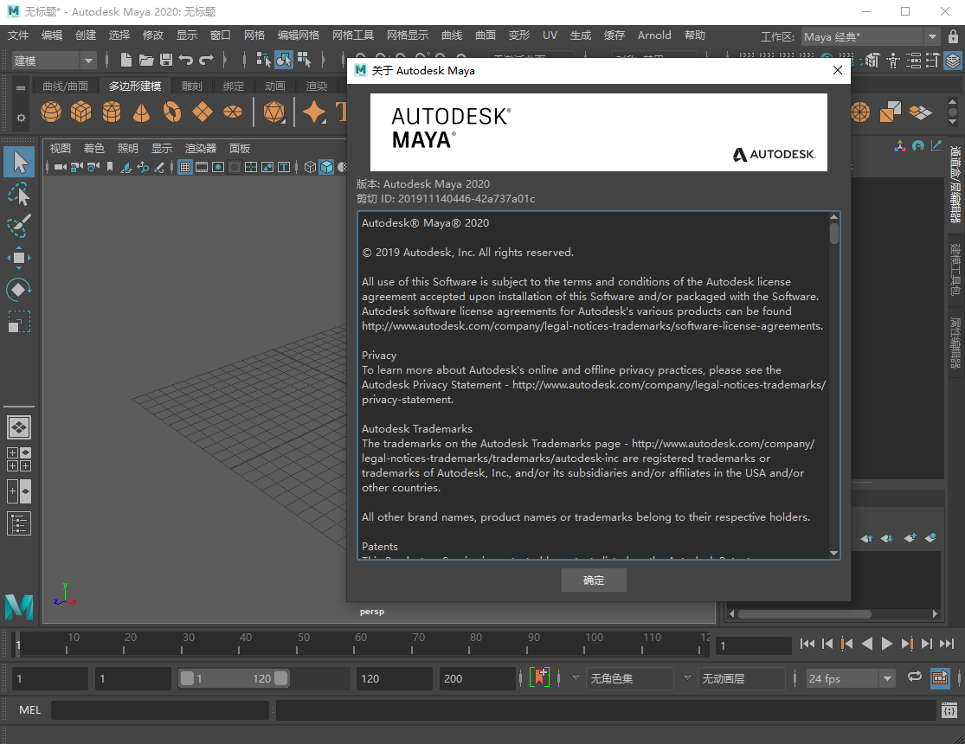Switch to the 曲线/曲面 shelf tab

pyautogui.click(x=66, y=86)
